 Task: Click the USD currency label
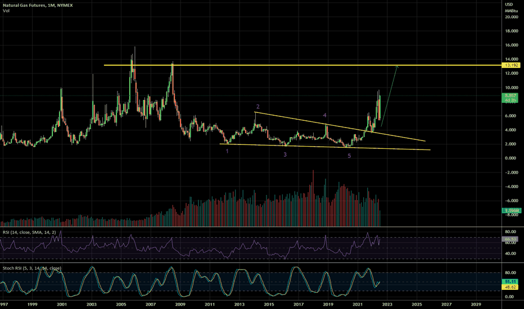509,4
